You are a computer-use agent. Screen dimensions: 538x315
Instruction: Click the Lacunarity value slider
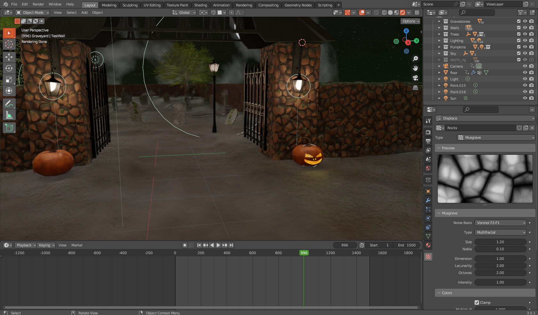coord(500,266)
